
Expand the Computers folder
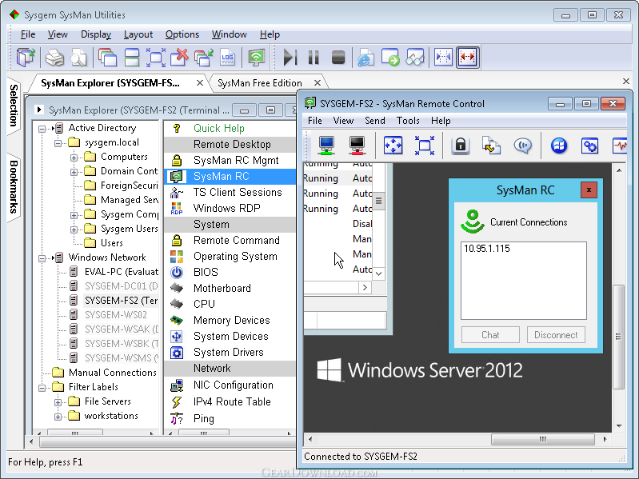point(74,158)
